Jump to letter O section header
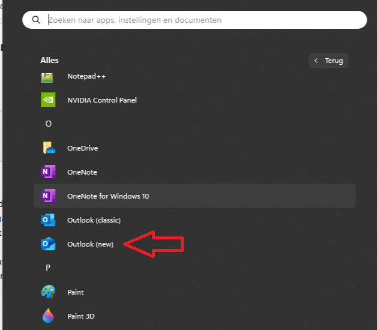Screen dimensions: 377x330 click(49, 124)
